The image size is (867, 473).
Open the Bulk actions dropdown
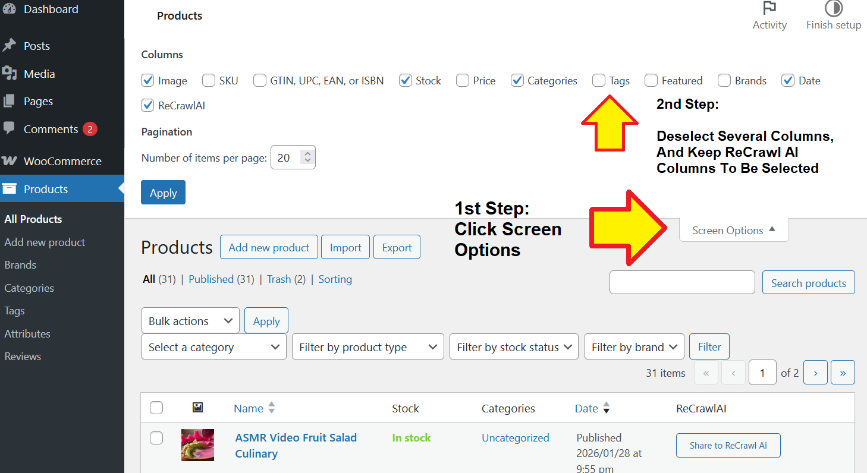pyautogui.click(x=190, y=321)
